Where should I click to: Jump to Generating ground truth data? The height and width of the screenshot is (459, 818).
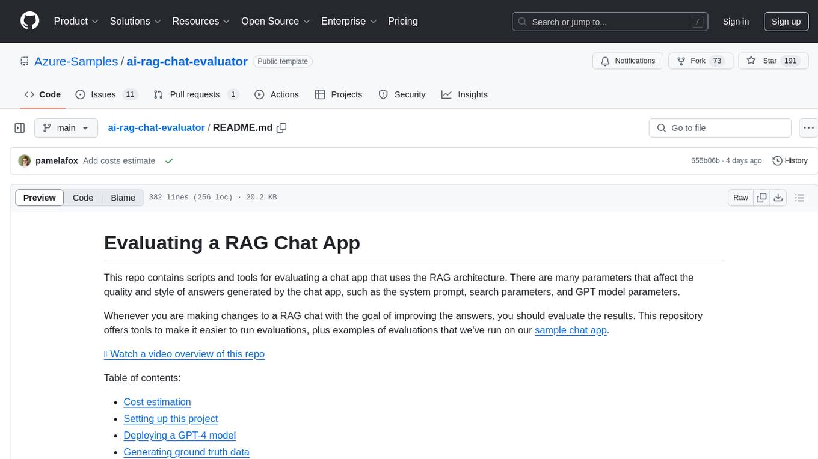point(186,452)
